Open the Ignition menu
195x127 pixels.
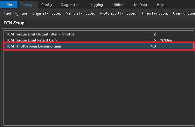[x=22, y=13]
